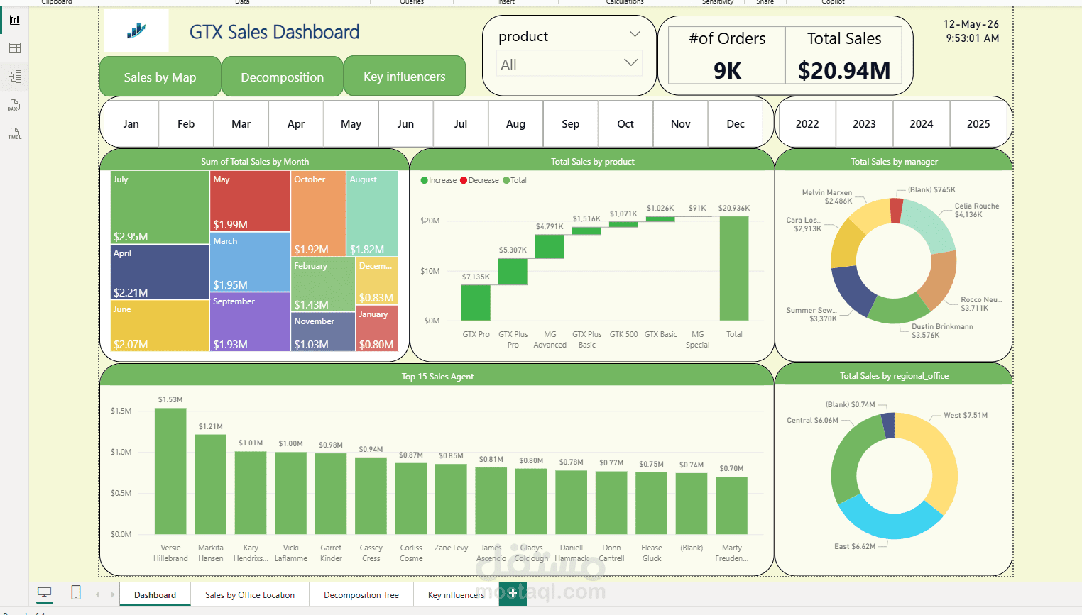Click GTX Pro waterfall bar
The height and width of the screenshot is (615, 1082).
pyautogui.click(x=476, y=302)
